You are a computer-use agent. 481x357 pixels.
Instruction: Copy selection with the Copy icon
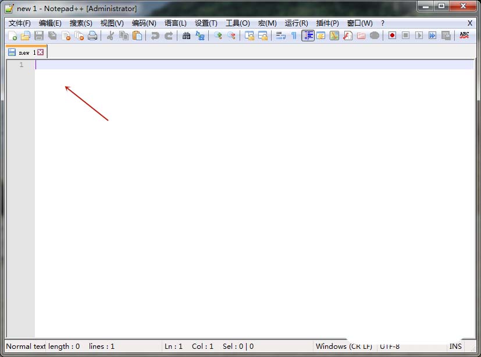(124, 36)
